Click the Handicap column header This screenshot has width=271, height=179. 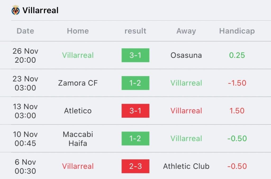coord(237,31)
